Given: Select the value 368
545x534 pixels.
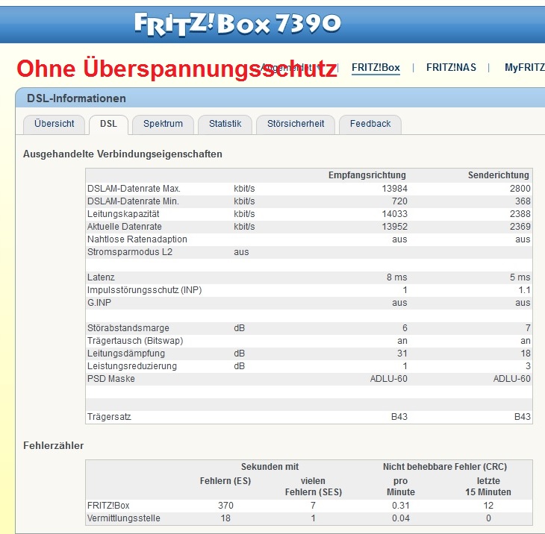Looking at the screenshot, I should 523,201.
